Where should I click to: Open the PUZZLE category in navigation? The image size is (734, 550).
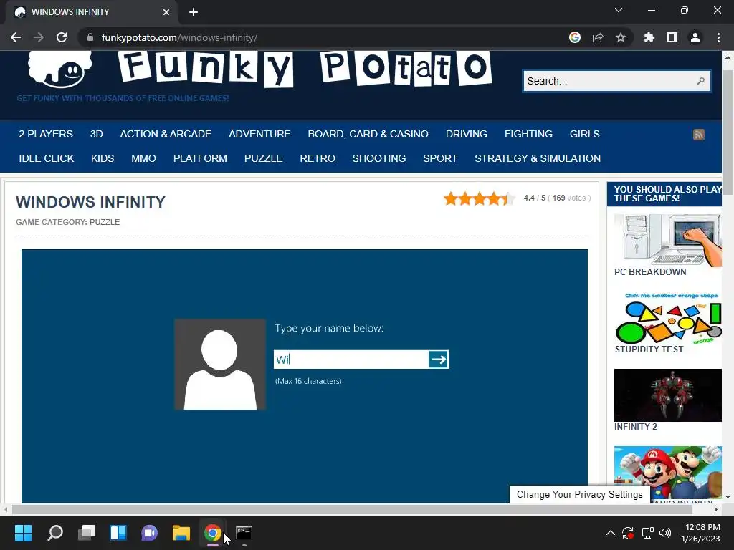click(263, 158)
